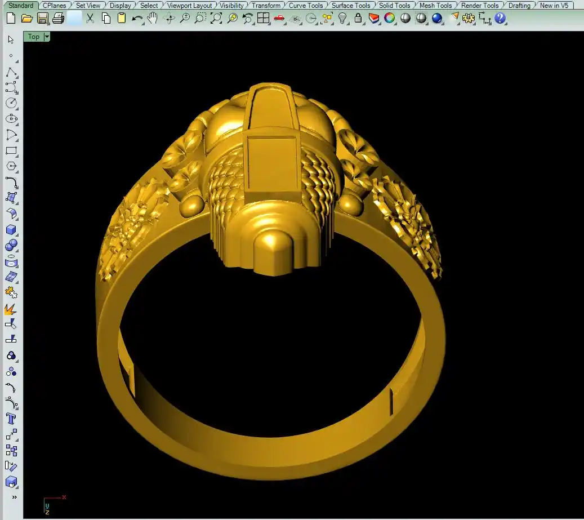Expand more sidebar tools chevron
Screen dimensions: 584x520
coord(14,497)
